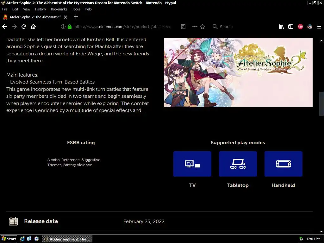324x243 pixels.
Task: Open the browser home page
Action: coord(33,27)
